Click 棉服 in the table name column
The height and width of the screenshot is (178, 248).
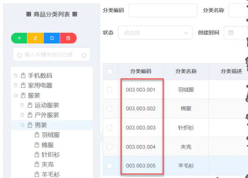(x=186, y=109)
